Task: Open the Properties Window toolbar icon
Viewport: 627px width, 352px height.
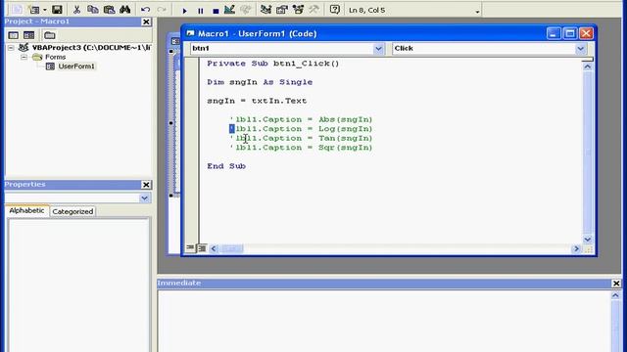Action: [x=282, y=9]
